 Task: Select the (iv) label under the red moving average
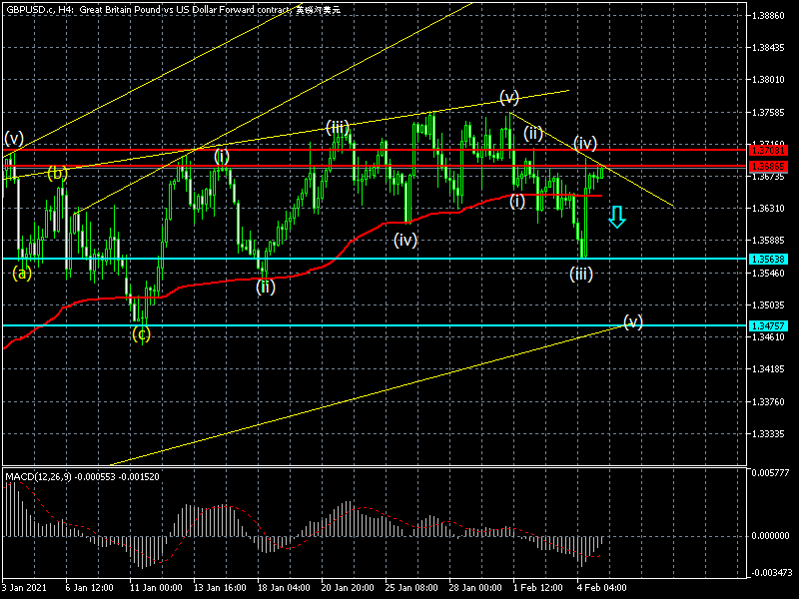(x=404, y=240)
